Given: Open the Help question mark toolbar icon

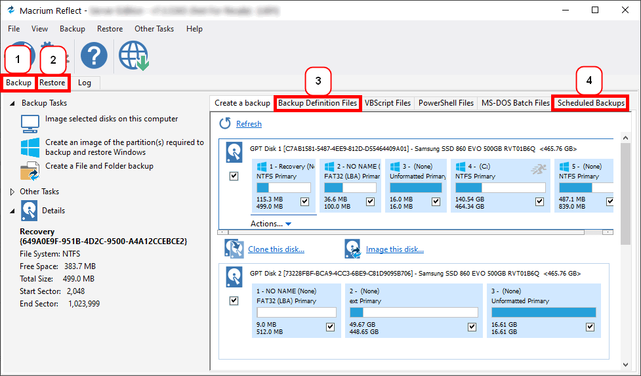Looking at the screenshot, I should click(94, 56).
